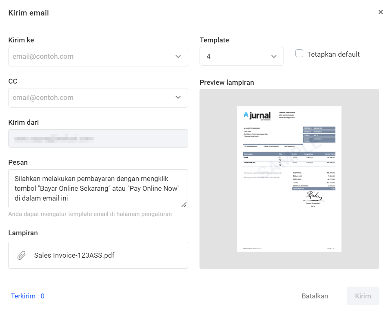Open the Template dropdown showing 4
Viewport: 388px width, 309px height.
click(x=241, y=57)
